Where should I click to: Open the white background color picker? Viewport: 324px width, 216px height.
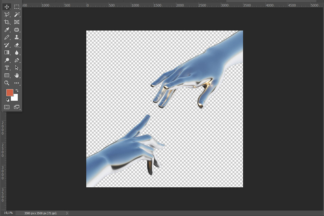(x=15, y=98)
